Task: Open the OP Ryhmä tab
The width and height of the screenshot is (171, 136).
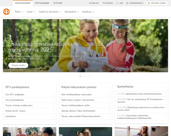Action: click(58, 3)
